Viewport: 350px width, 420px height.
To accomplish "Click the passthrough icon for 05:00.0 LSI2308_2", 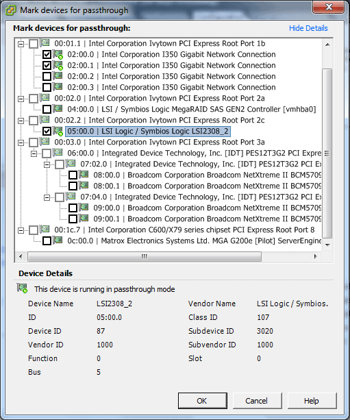I will 58,131.
